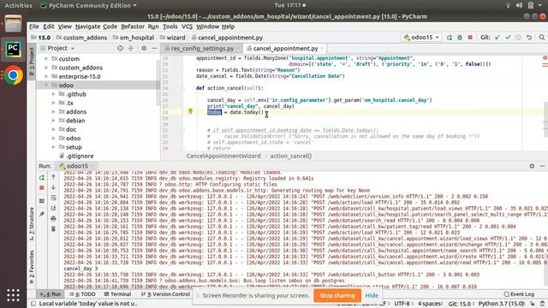Click Collapse All icon in Project panel
This screenshot has height=308, width=548.
coord(131,48)
